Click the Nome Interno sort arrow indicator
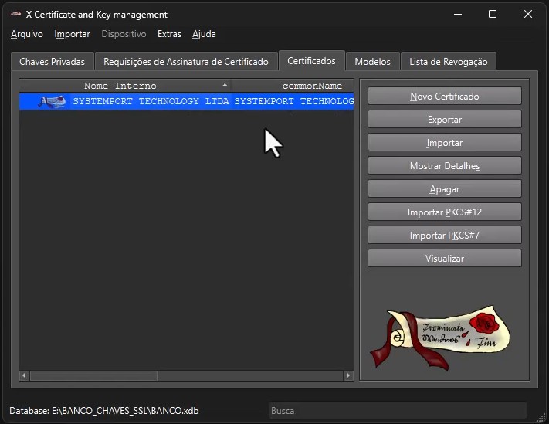The width and height of the screenshot is (549, 424). tap(225, 86)
